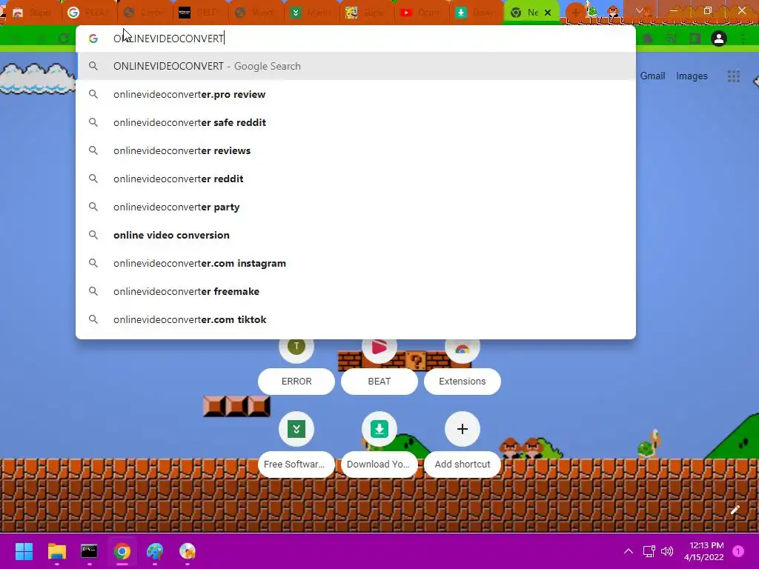Pick the suggestion ending in just reddit
Image resolution: width=759 pixels, height=569 pixels.
tap(356, 179)
